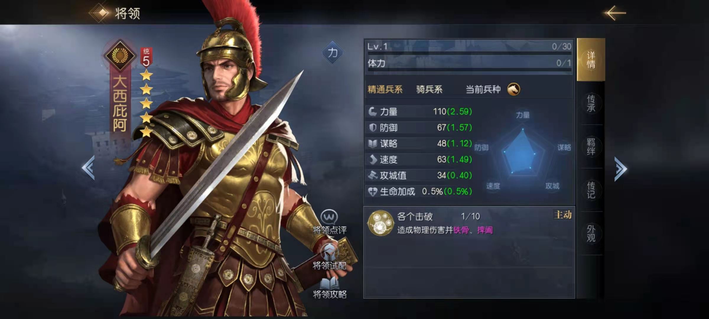This screenshot has height=319, width=709.
Task: Click the 力 diamond type badge
Action: coord(332,53)
